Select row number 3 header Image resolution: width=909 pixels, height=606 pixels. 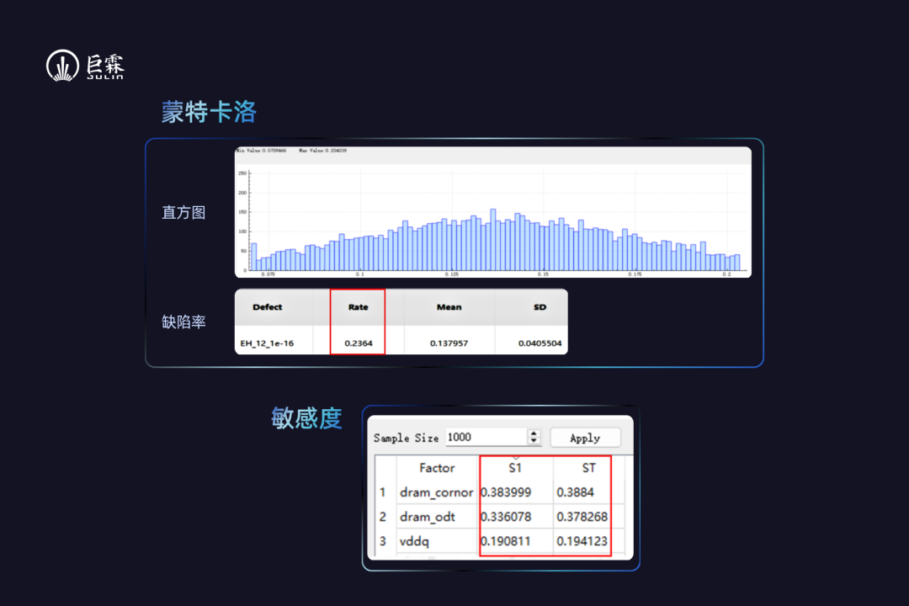(383, 541)
